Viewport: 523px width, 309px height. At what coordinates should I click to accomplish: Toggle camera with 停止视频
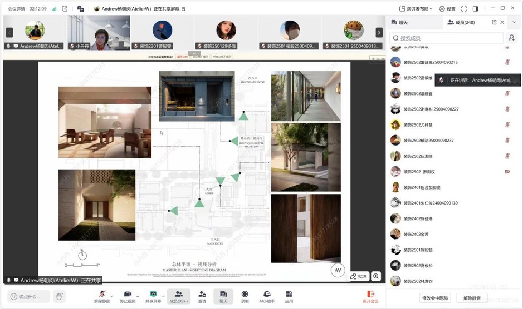(x=127, y=294)
